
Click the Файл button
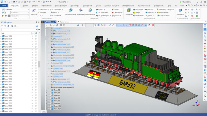tap(4, 5)
